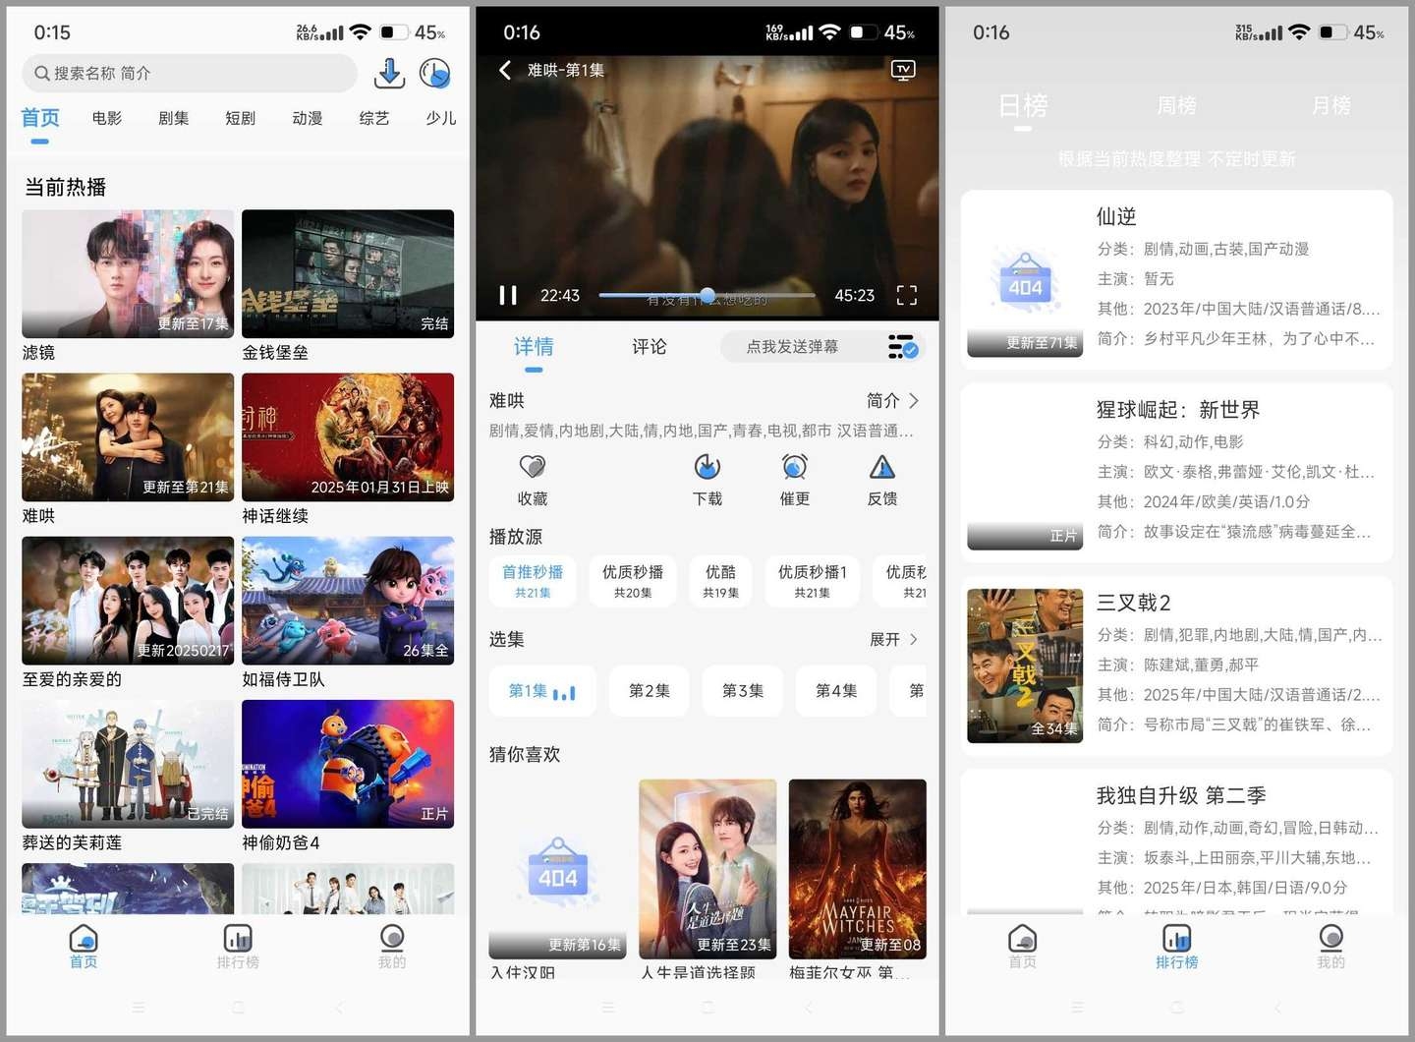
Task: Click the video progress slider
Action: [x=707, y=295]
